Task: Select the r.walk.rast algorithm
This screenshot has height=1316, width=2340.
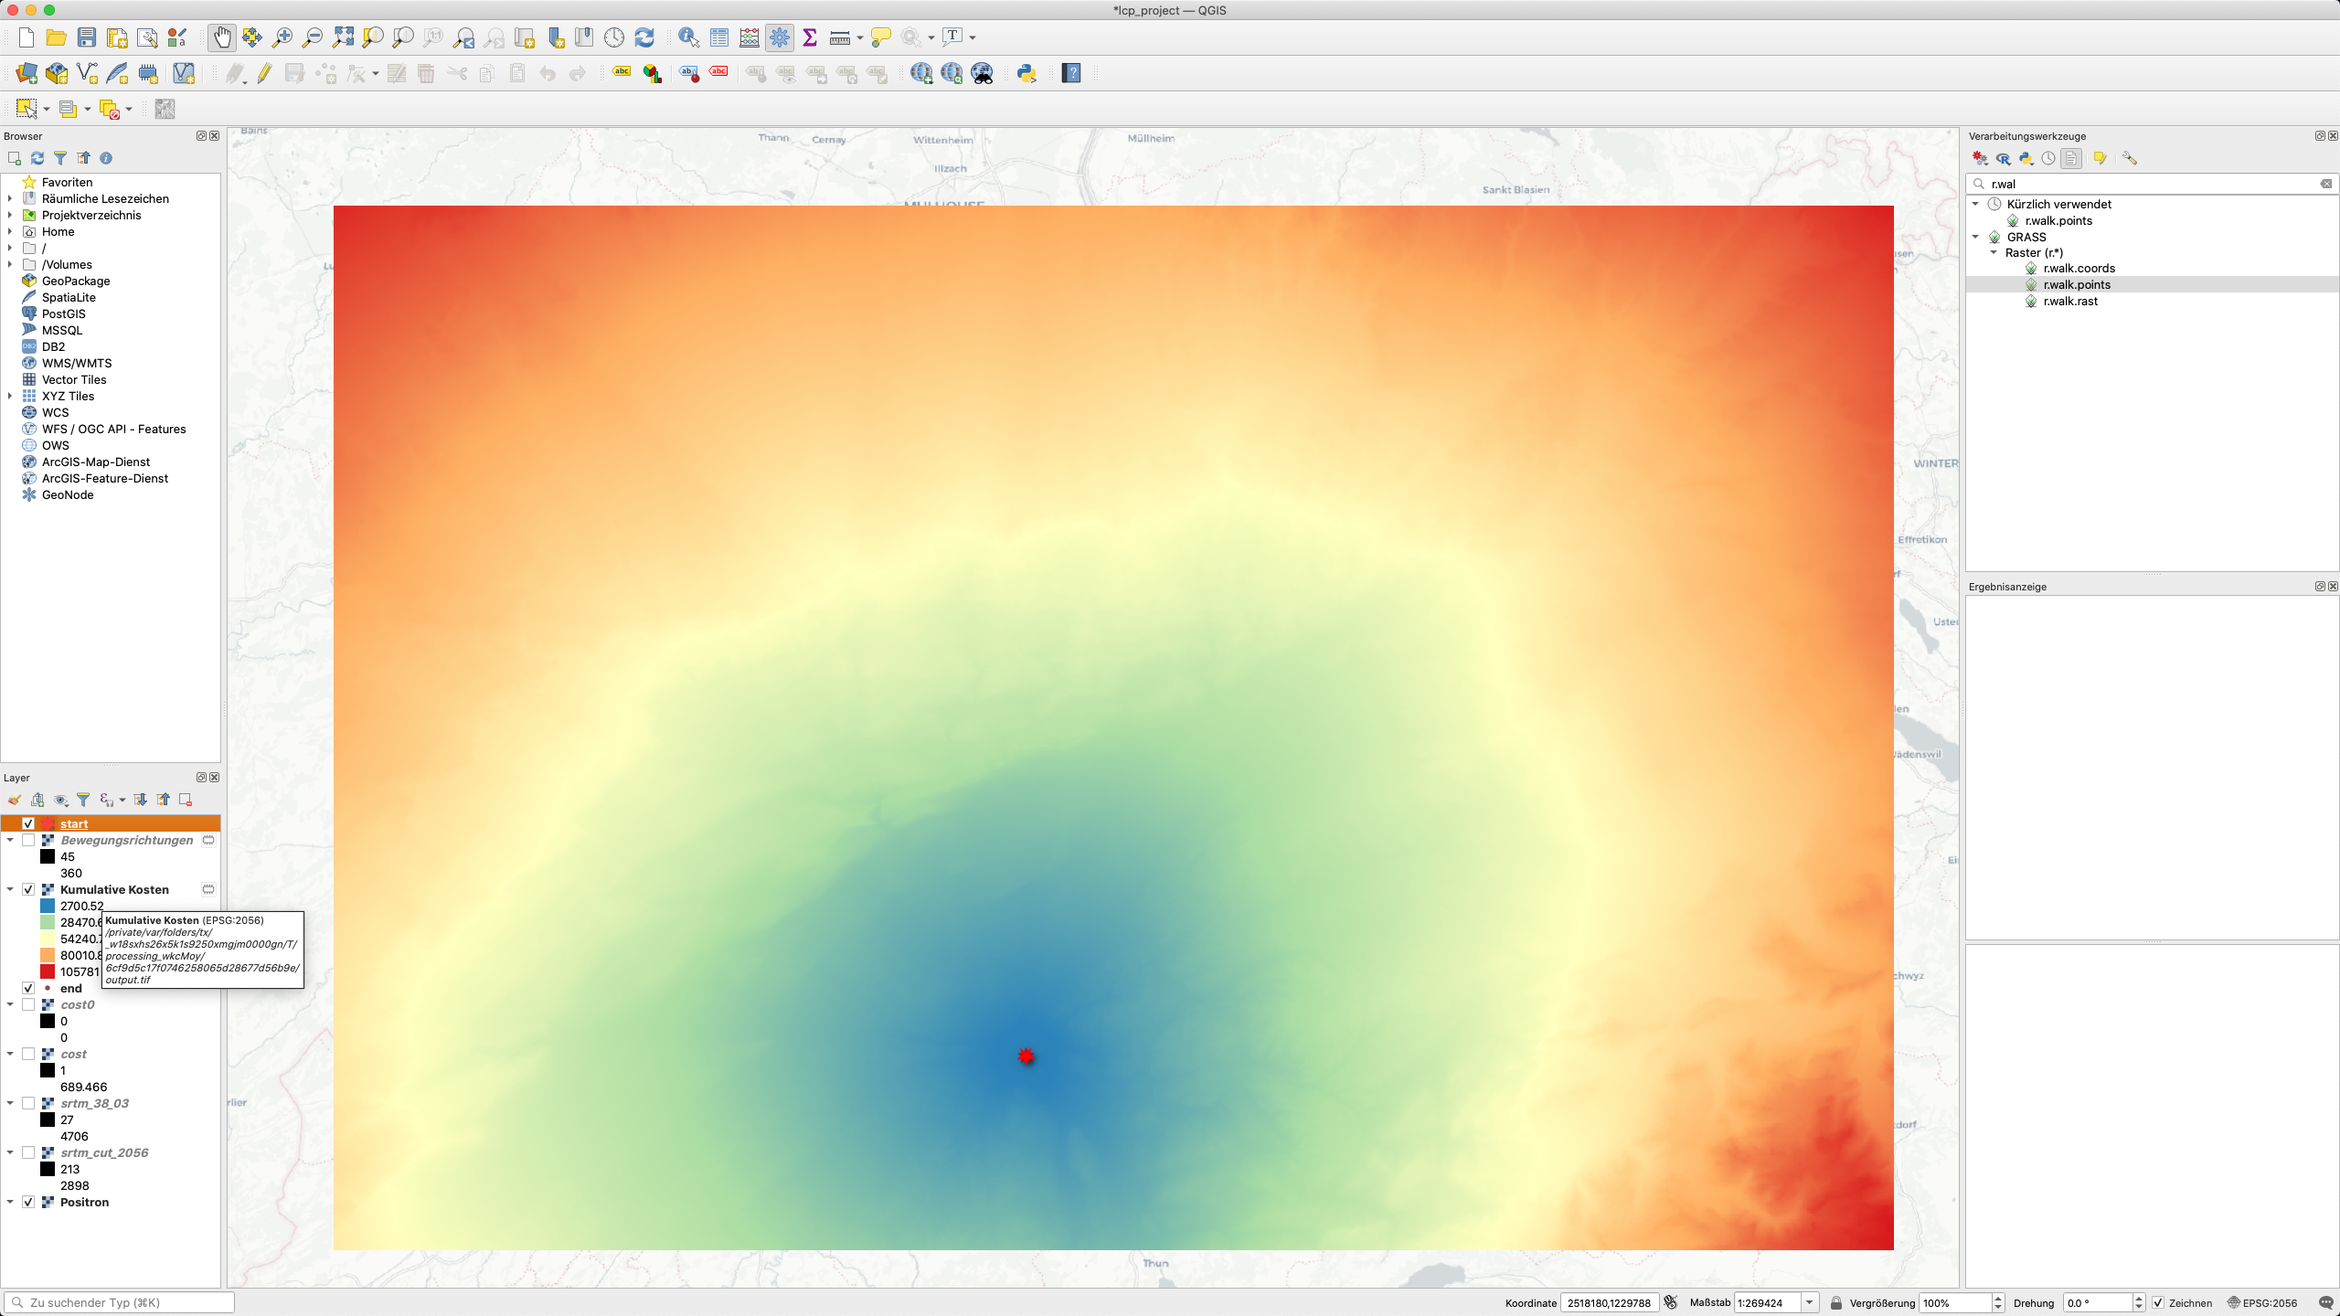Action: coord(2070,301)
